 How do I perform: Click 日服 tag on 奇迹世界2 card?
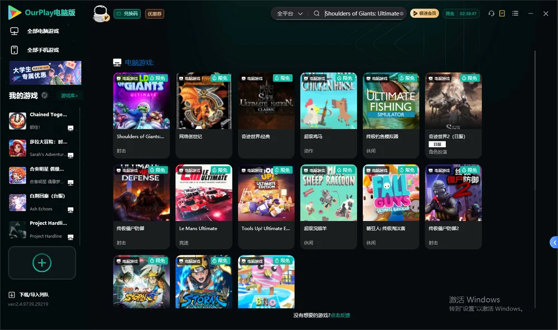coord(437,144)
